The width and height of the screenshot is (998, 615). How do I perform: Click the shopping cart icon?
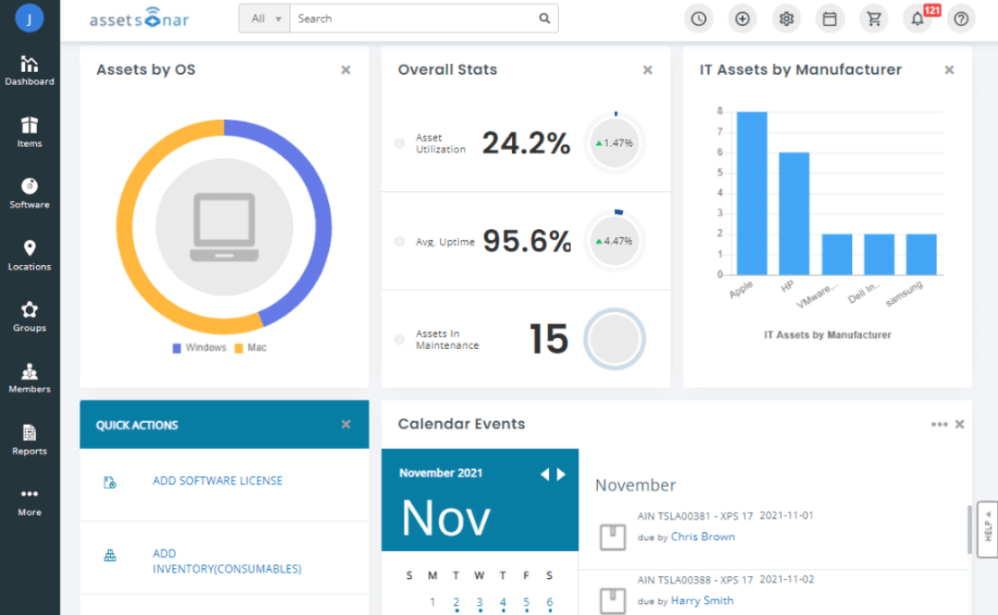pyautogui.click(x=873, y=18)
